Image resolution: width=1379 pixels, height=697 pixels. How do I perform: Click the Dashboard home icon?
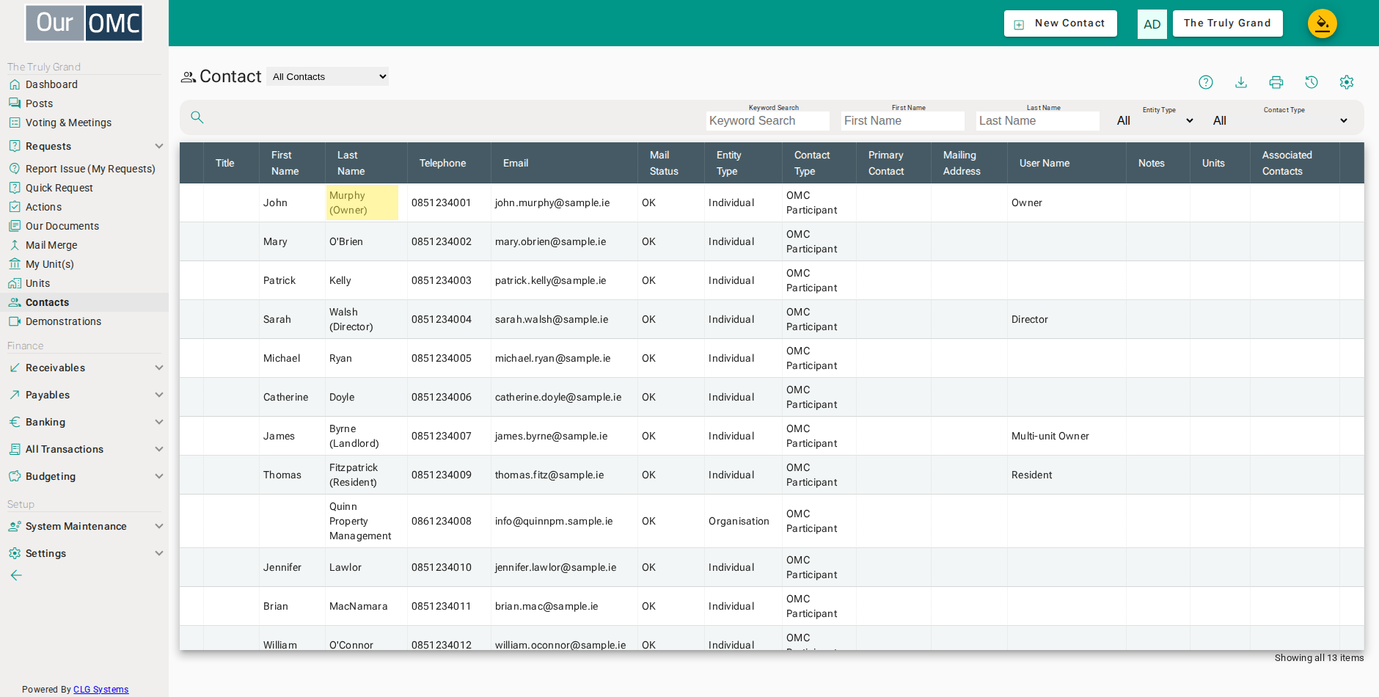pos(15,84)
